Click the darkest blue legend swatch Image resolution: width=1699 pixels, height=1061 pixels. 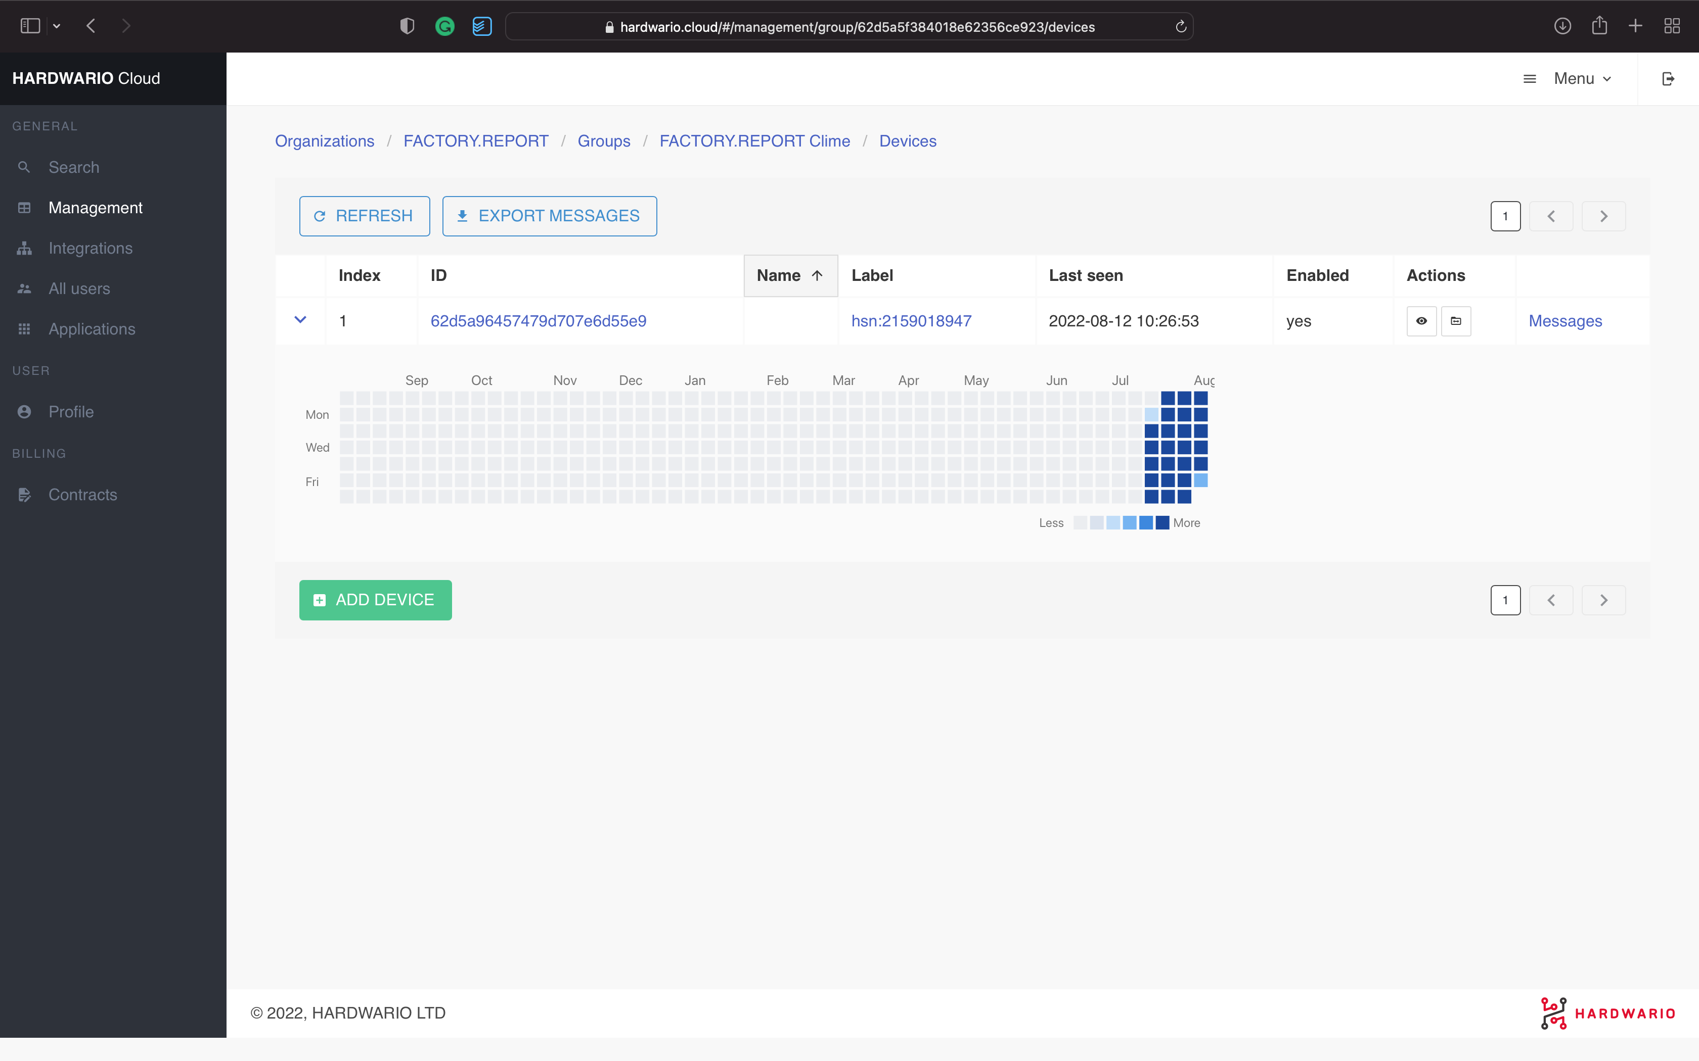(x=1162, y=523)
